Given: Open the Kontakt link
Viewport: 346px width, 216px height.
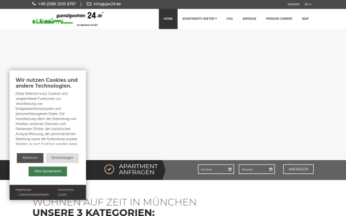Looking at the screenshot, I should tap(294, 4).
